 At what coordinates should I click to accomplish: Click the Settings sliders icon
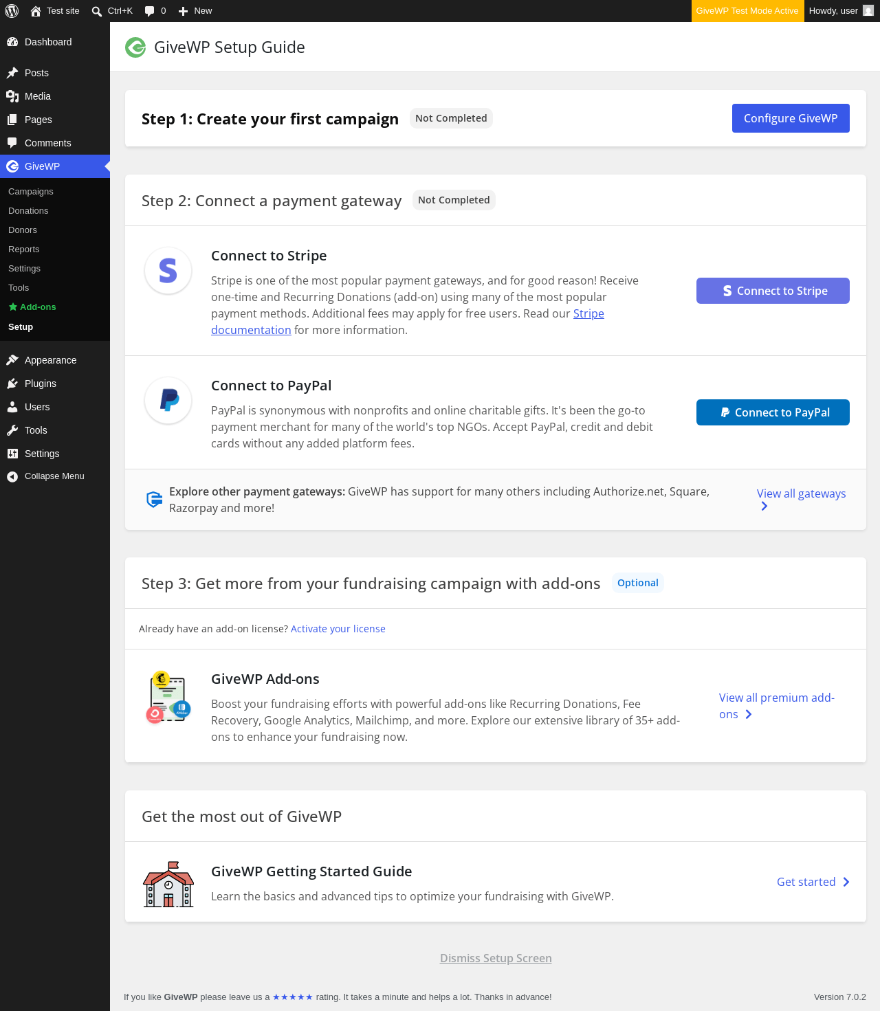(x=12, y=454)
